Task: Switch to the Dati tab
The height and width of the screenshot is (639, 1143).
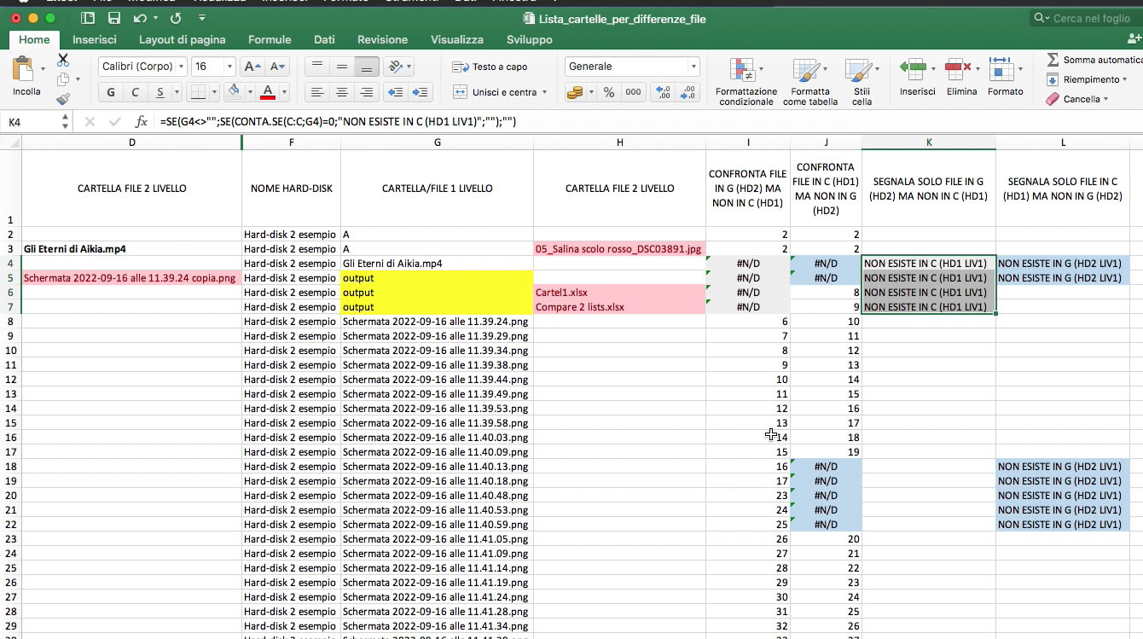Action: tap(324, 39)
